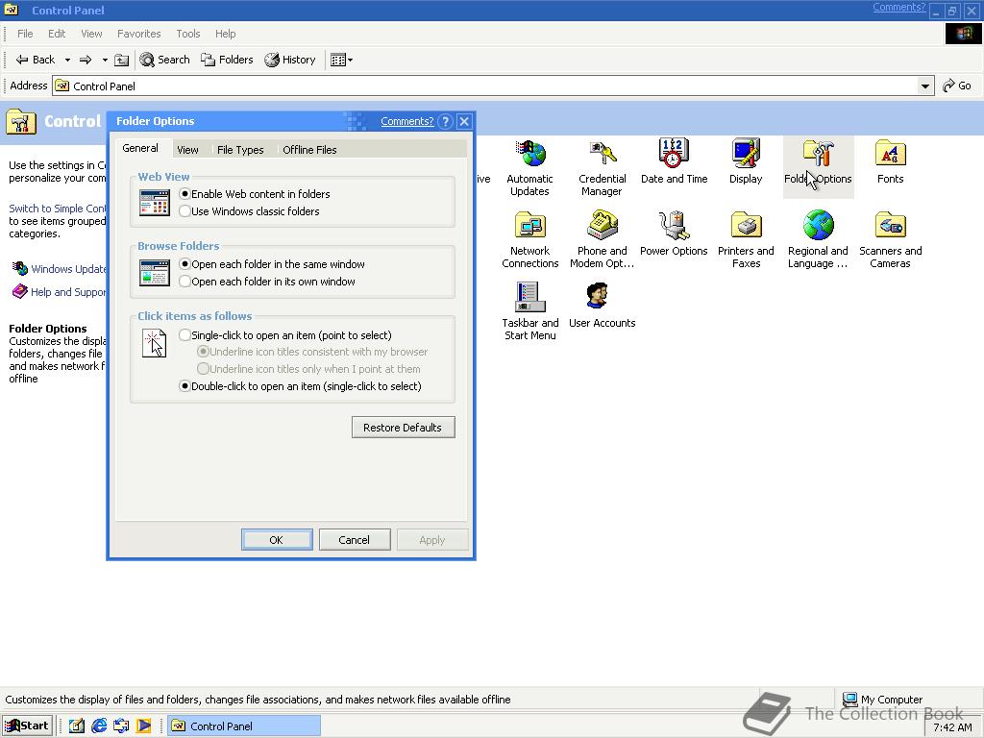The width and height of the screenshot is (984, 738).
Task: Open the View menu in menu bar
Action: coord(91,34)
